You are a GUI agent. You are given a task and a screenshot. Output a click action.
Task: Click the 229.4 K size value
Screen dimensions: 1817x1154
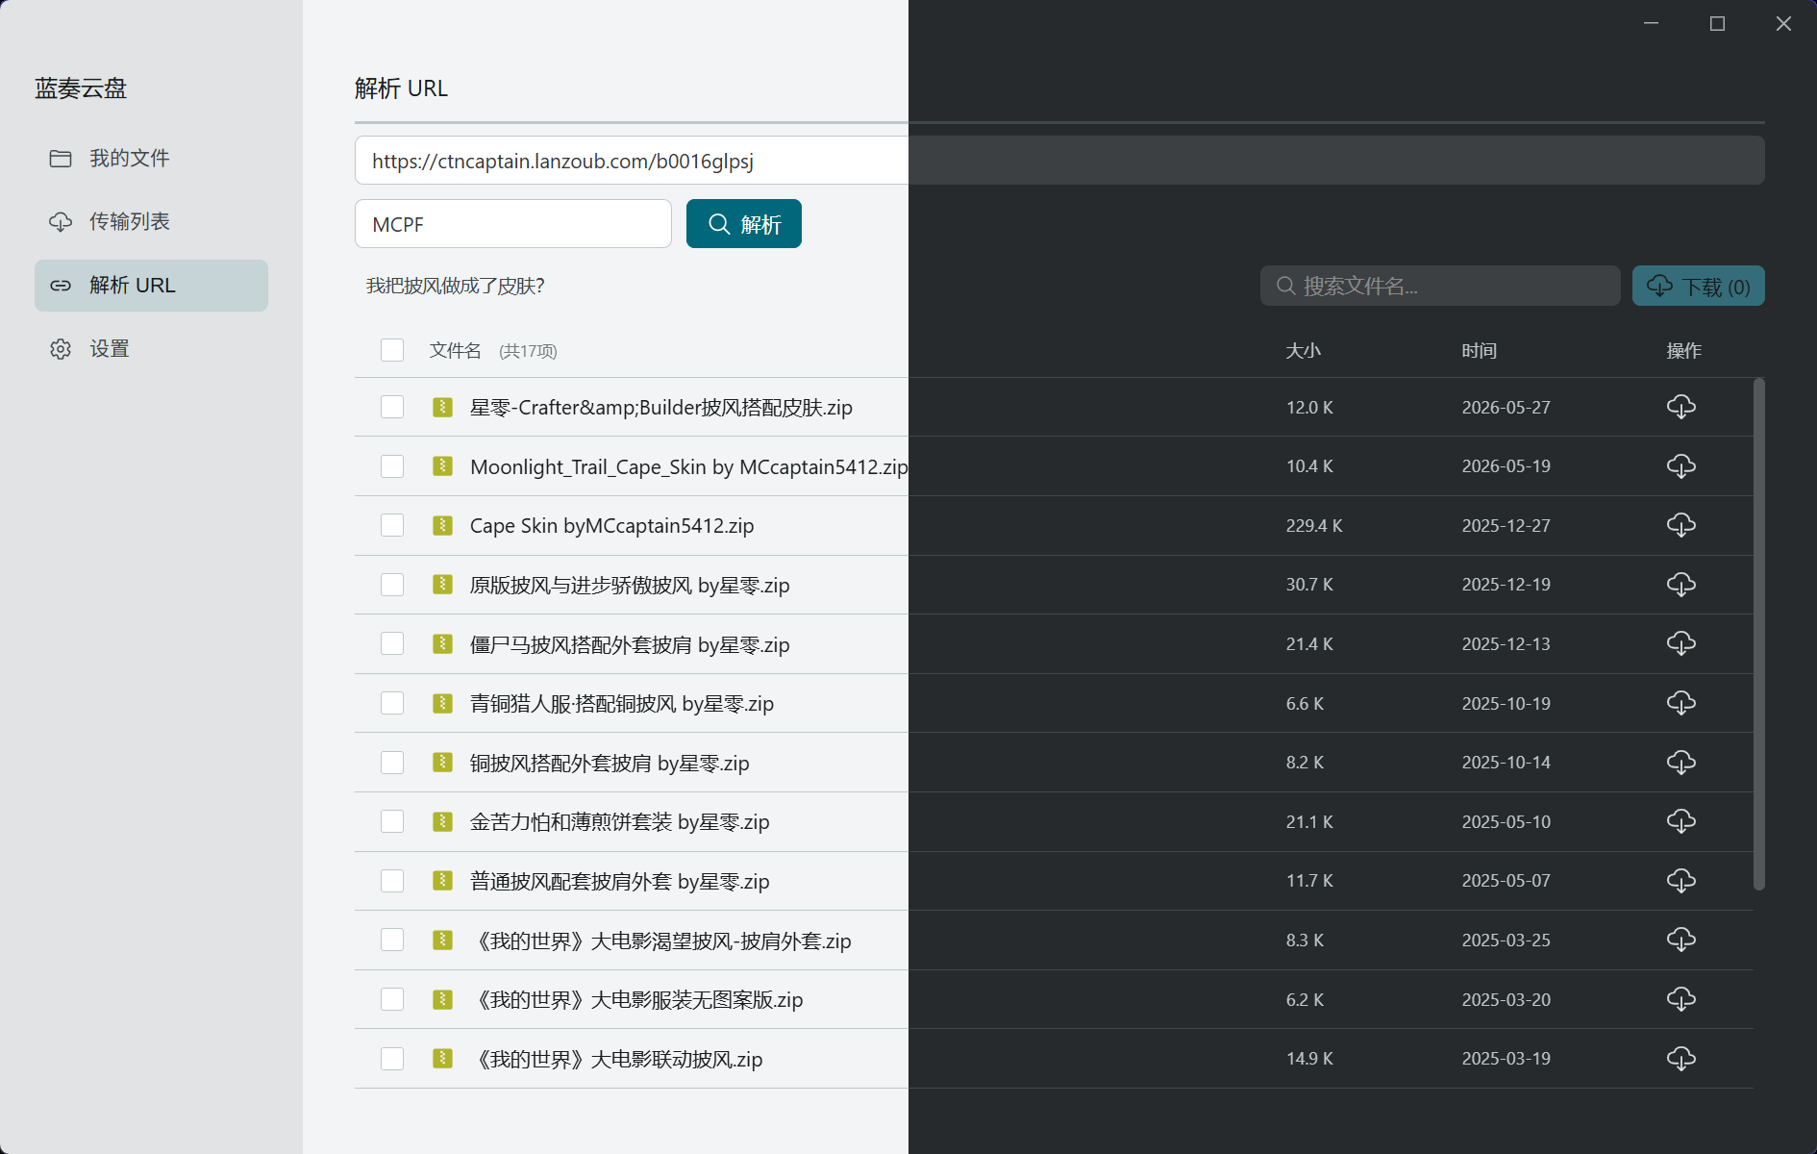[x=1314, y=526]
